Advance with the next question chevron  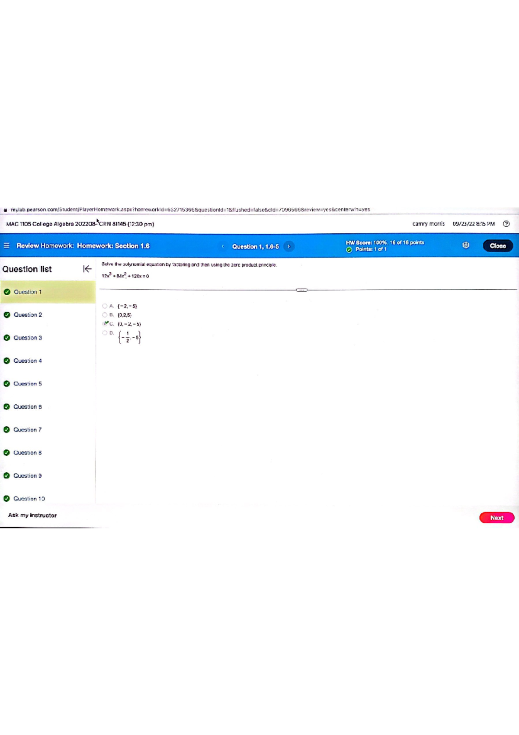pyautogui.click(x=289, y=246)
